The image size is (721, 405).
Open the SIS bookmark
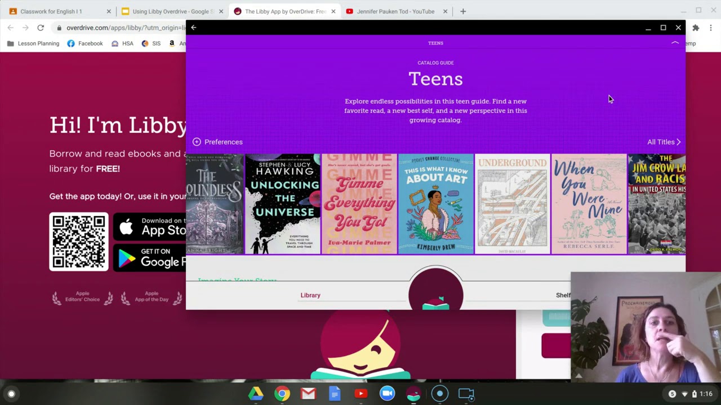(151, 43)
